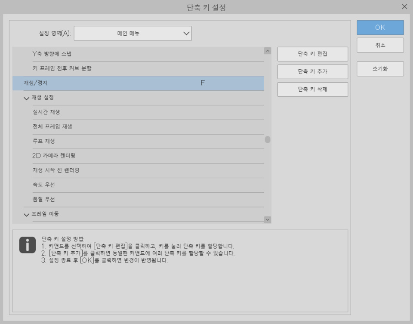Screen dimensions: 413x324
Task: Click the scroll-up arrow of the command list
Action: (268, 50)
